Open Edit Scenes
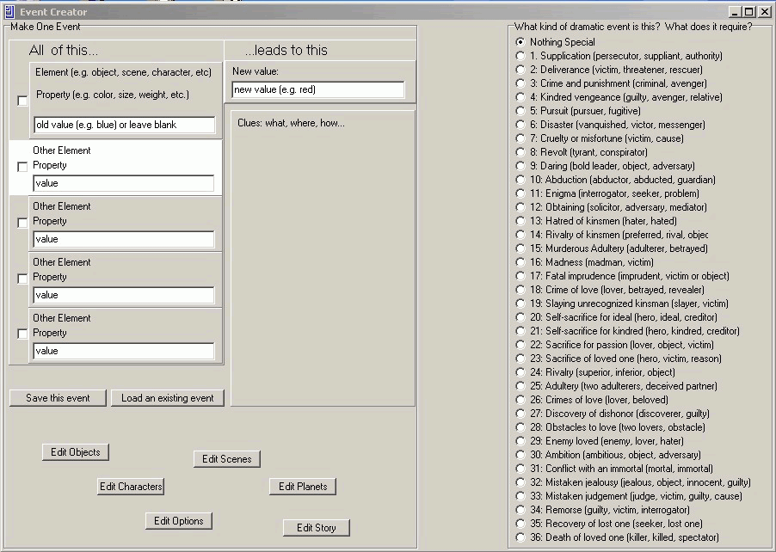The image size is (776, 552). tap(226, 459)
